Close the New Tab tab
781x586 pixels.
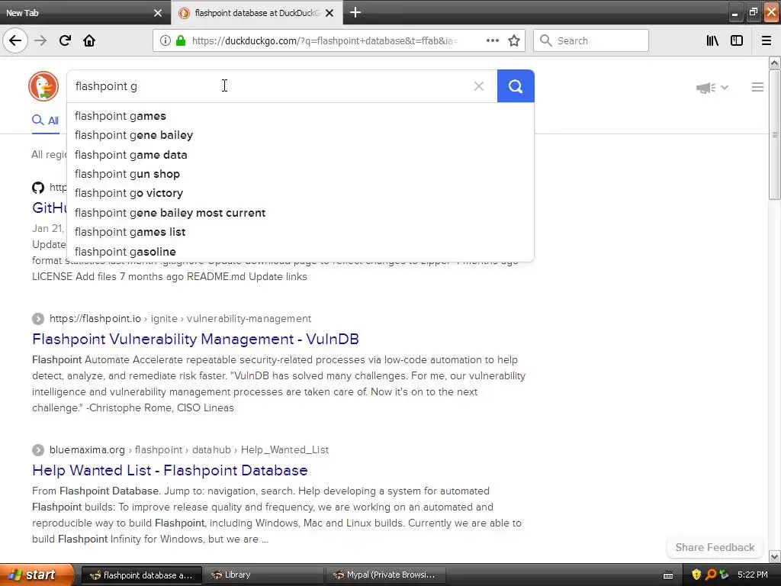158,13
